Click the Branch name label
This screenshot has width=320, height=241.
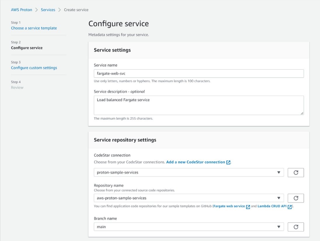105,219
